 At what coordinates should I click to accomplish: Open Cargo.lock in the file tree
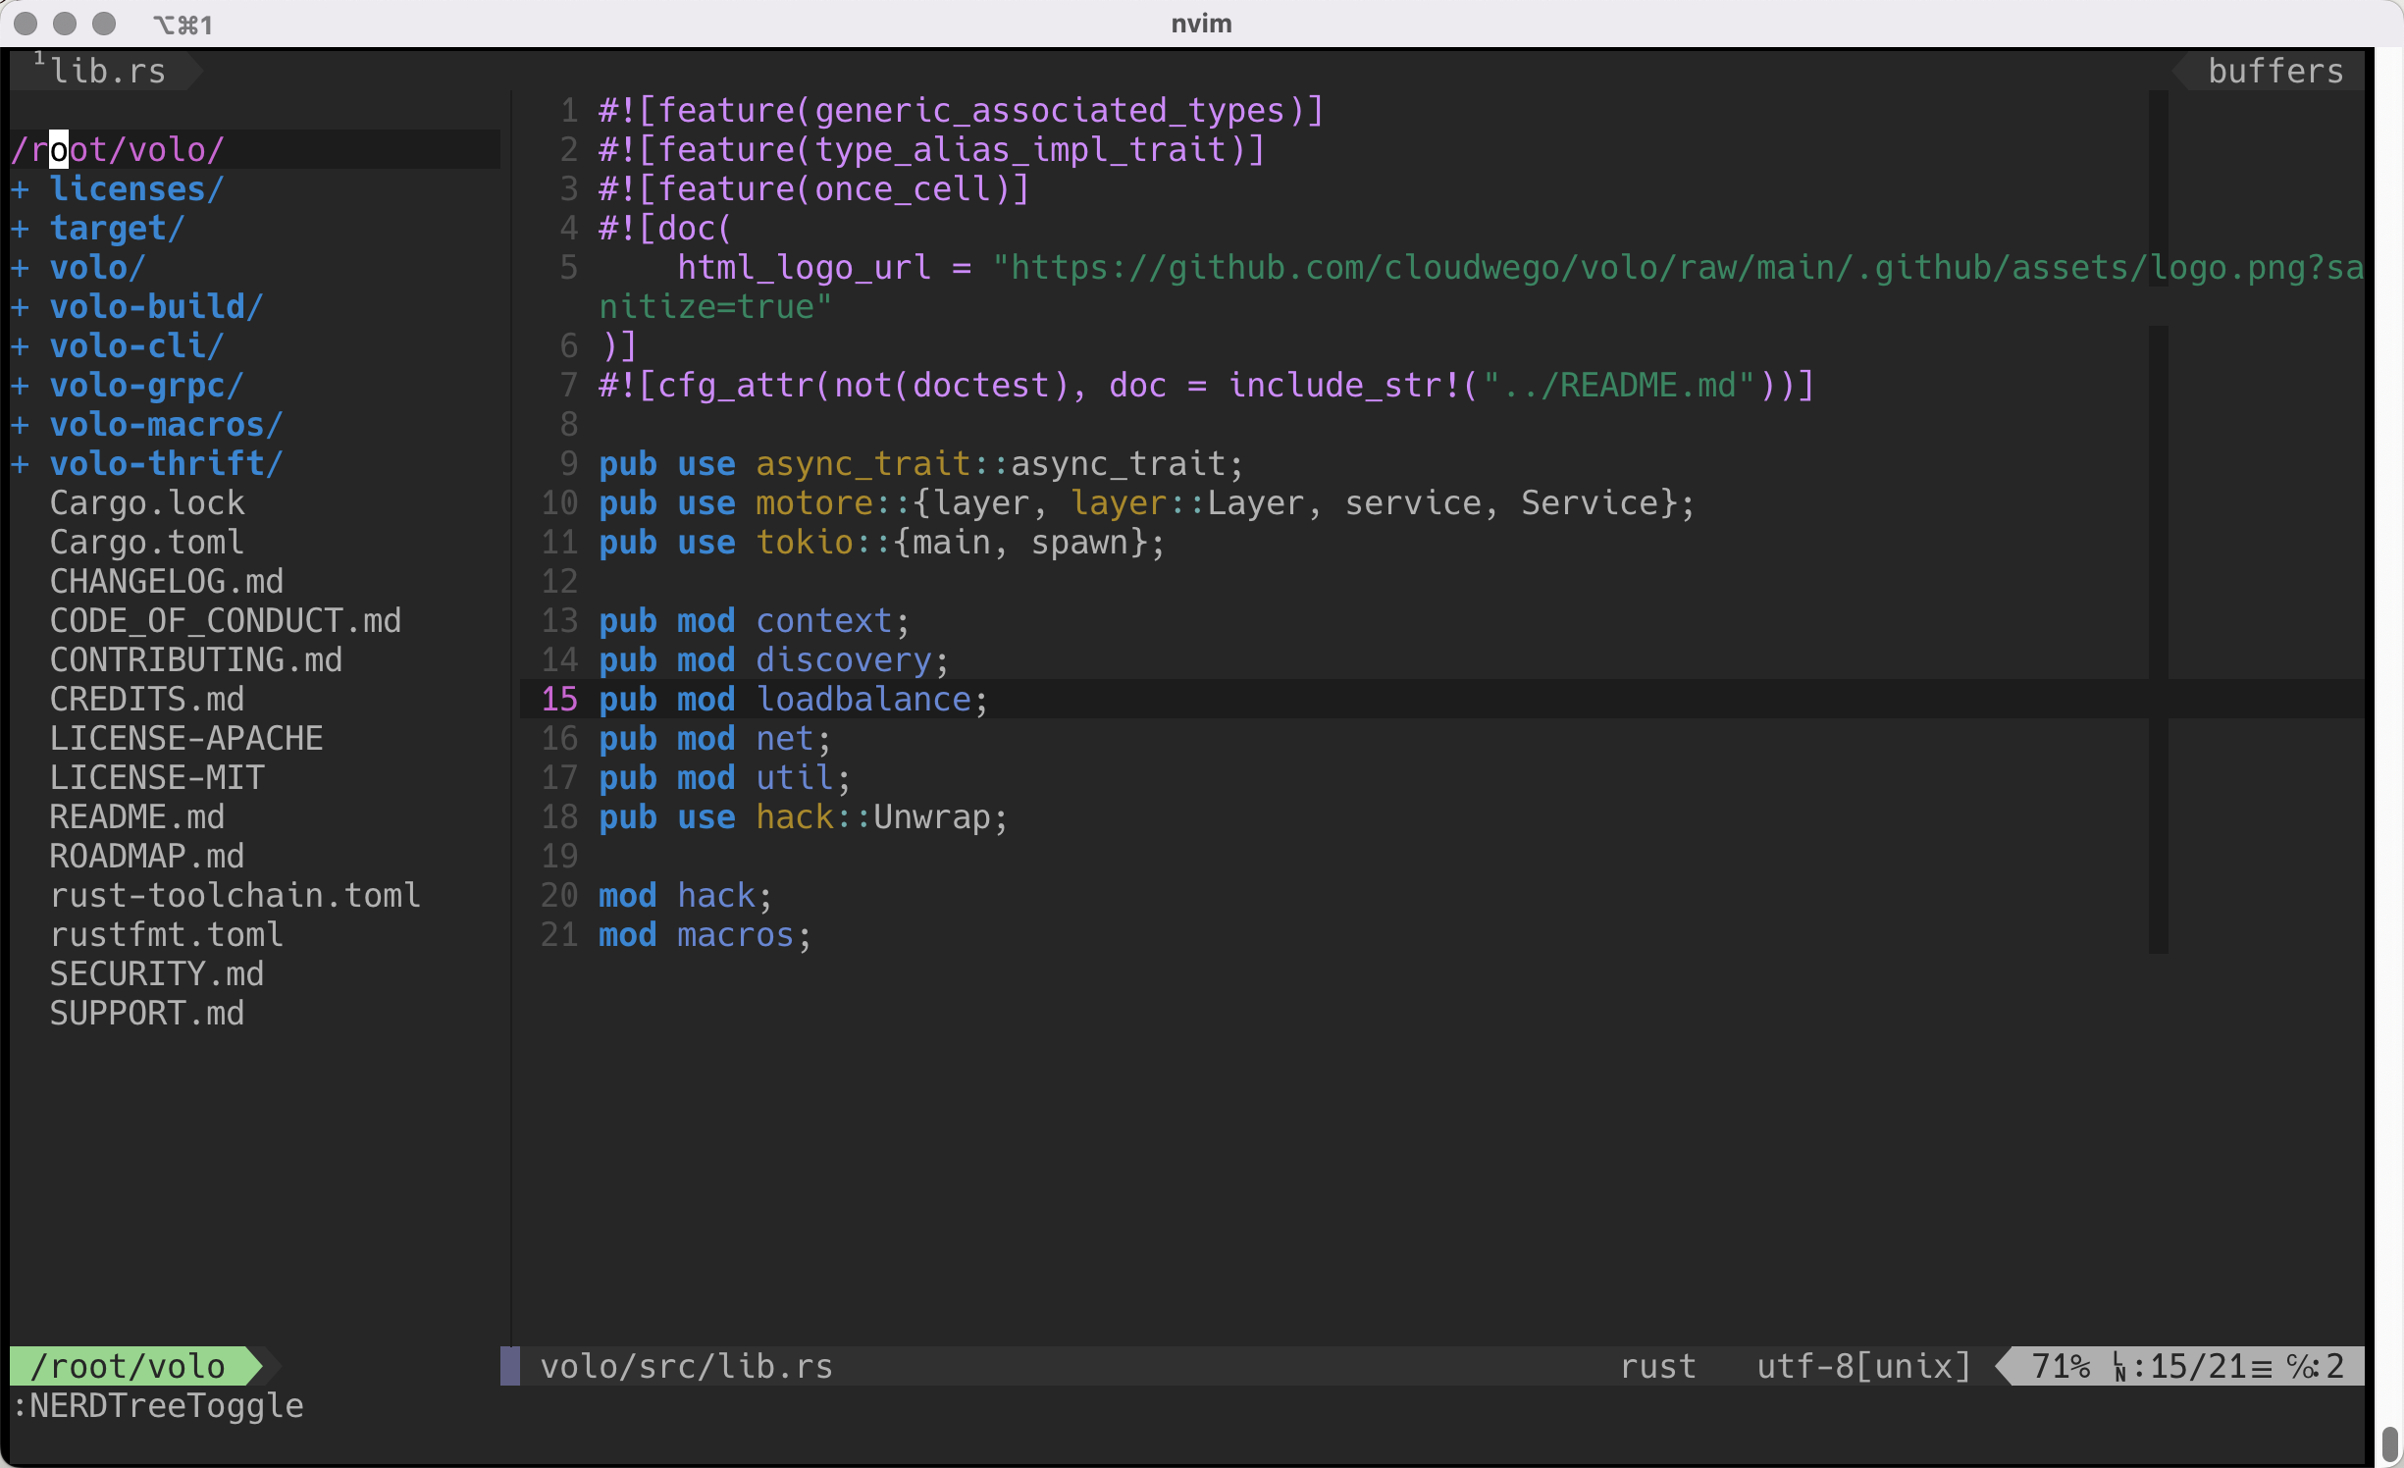147,502
